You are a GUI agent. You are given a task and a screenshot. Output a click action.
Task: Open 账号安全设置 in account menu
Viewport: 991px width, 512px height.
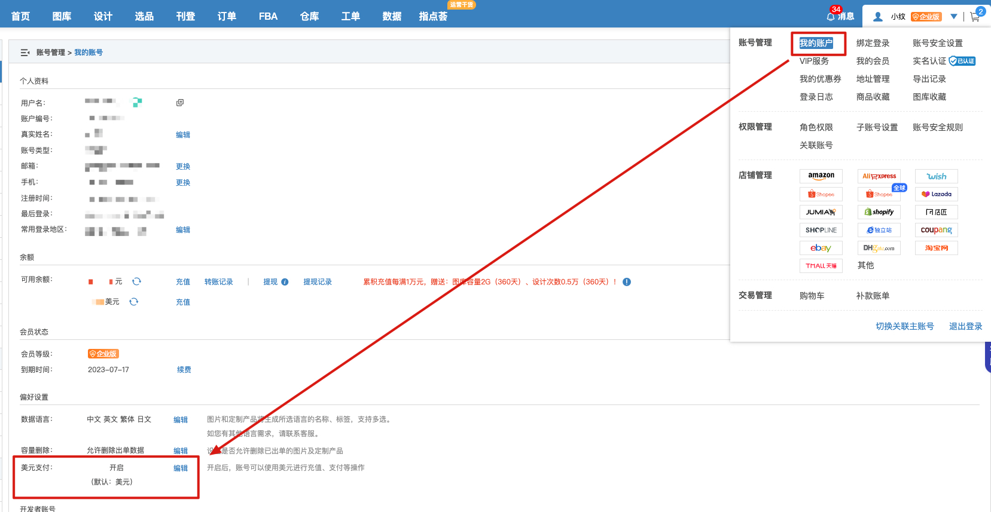[x=938, y=43]
